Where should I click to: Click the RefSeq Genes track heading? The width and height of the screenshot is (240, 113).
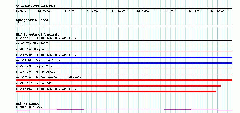pos(27,104)
